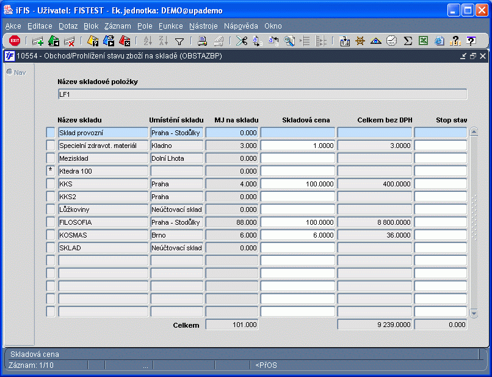Open the Nápověda menu
This screenshot has height=377, width=492.
[x=241, y=26]
